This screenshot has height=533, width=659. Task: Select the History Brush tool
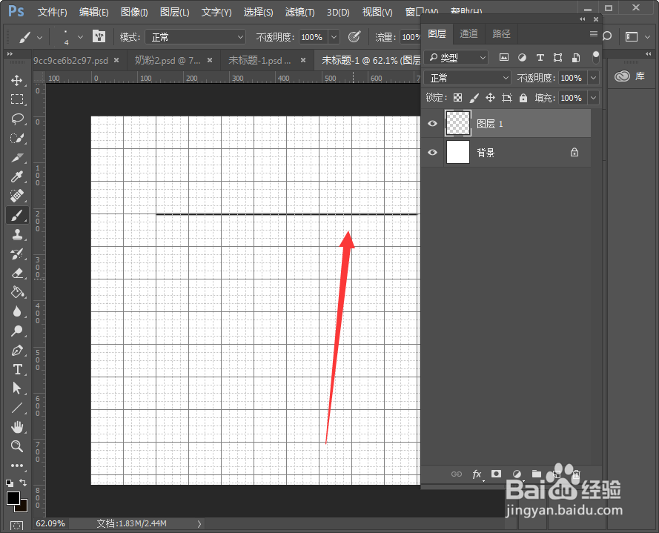pos(17,254)
